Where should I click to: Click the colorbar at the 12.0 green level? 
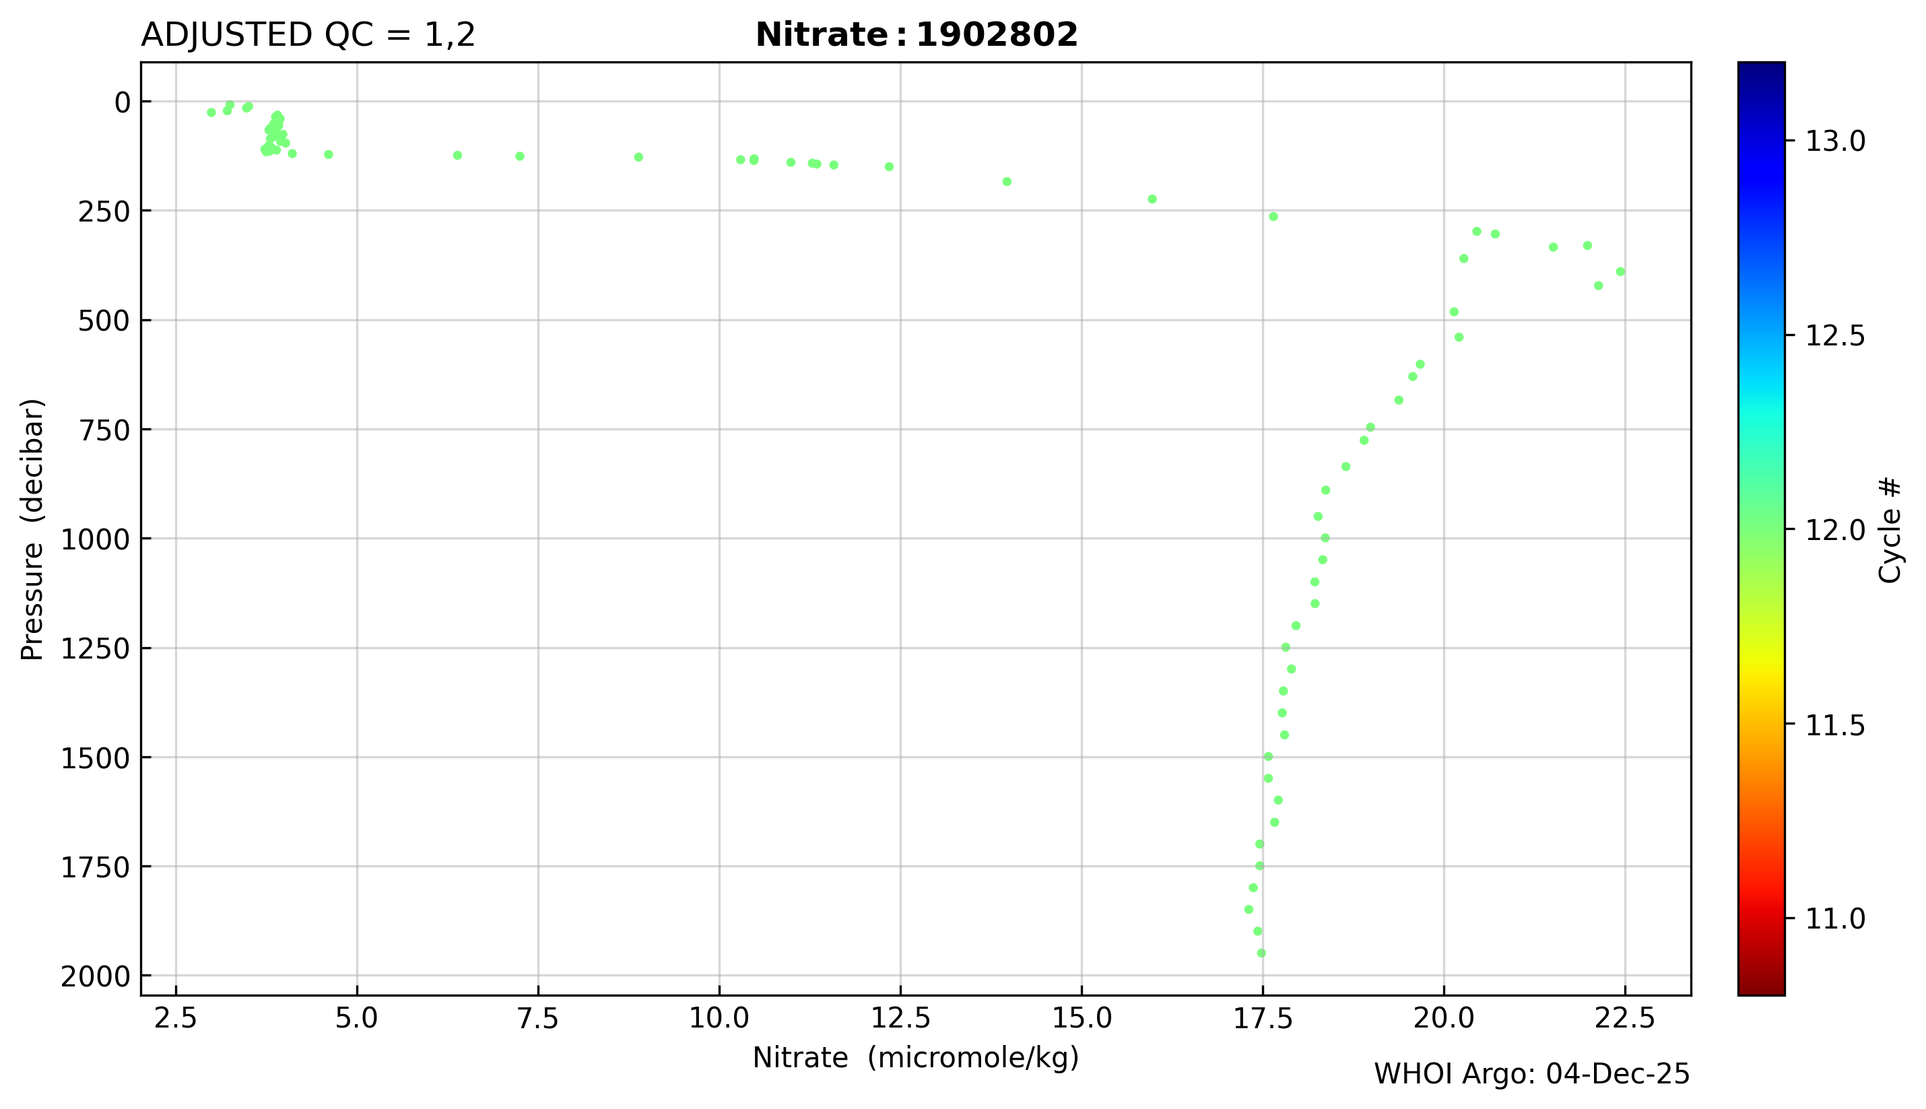[x=1761, y=529]
